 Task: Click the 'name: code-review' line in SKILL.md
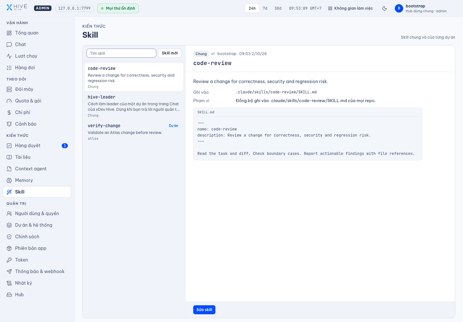pyautogui.click(x=217, y=129)
